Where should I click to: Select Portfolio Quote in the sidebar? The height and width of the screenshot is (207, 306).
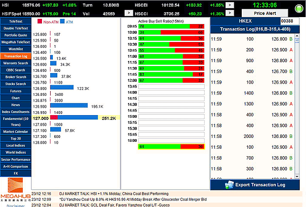click(16, 35)
